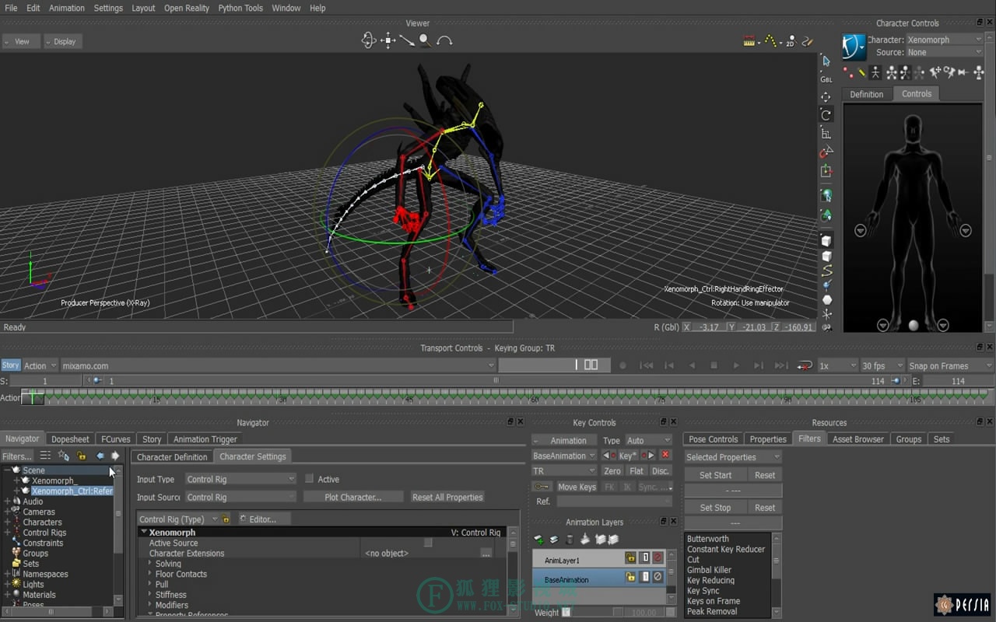
Task: Switch to the Character Definition tab
Action: 172,457
